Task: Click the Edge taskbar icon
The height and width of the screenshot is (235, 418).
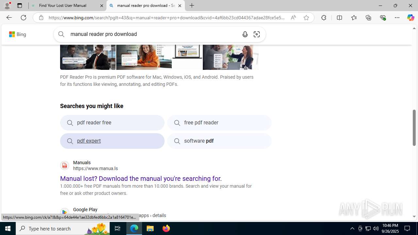Action: point(134,228)
